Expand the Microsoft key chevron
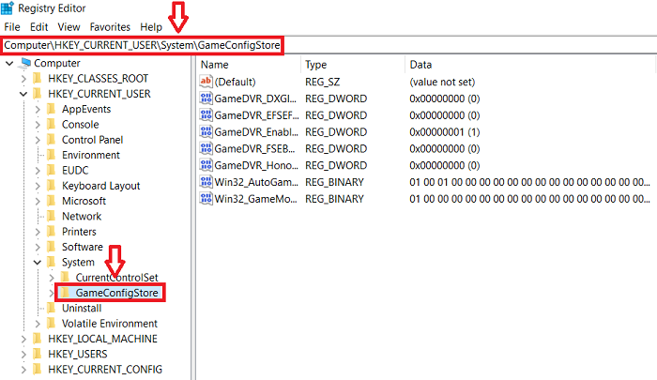The width and height of the screenshot is (657, 380). point(38,201)
